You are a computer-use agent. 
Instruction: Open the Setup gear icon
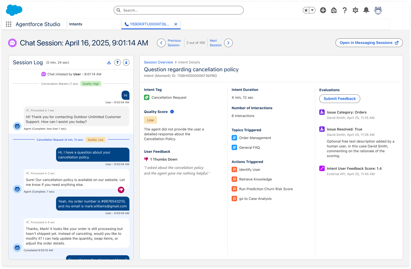click(355, 10)
